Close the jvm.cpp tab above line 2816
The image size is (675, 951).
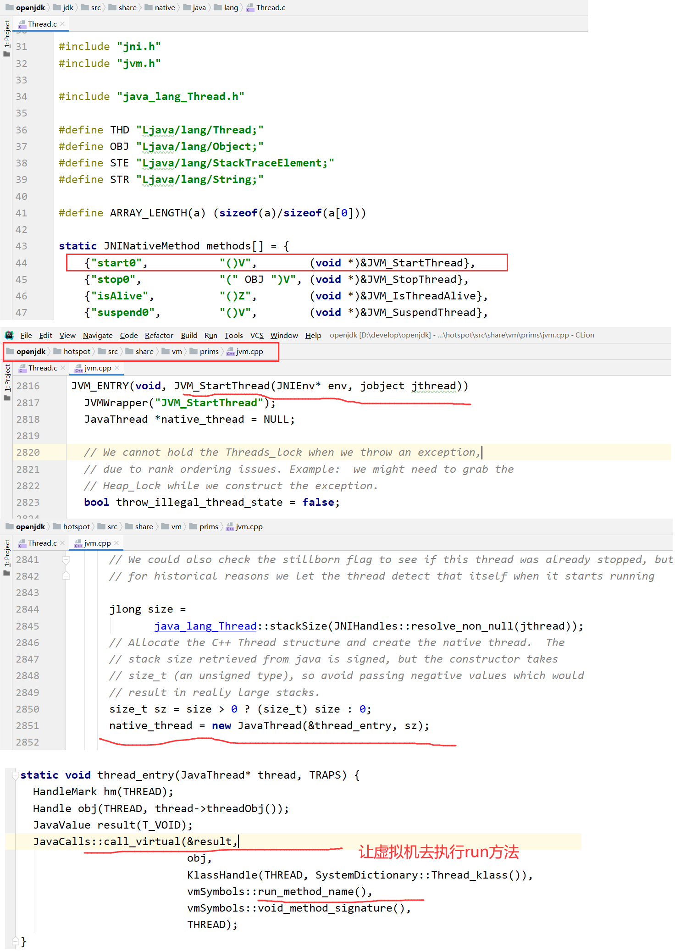click(117, 368)
